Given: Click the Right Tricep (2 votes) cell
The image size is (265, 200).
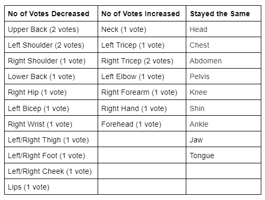Looking at the screenshot, I should point(142,61).
